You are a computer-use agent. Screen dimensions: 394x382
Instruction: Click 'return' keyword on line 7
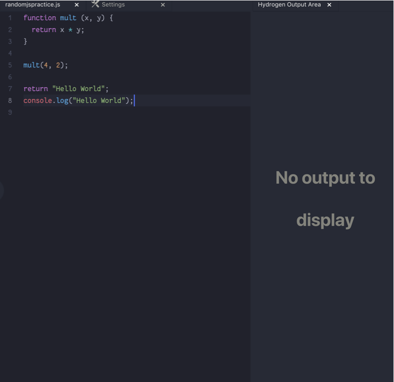[36, 89]
